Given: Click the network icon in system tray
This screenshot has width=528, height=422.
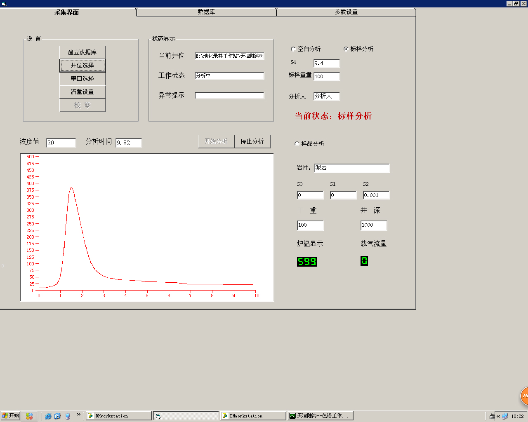Looking at the screenshot, I should [505, 416].
